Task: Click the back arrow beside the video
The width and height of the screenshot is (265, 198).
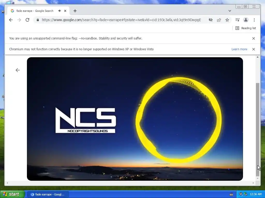Action: [x=18, y=70]
